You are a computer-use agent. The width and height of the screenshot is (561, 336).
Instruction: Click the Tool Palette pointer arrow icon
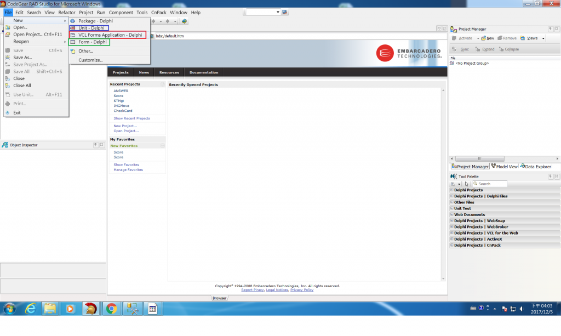466,184
